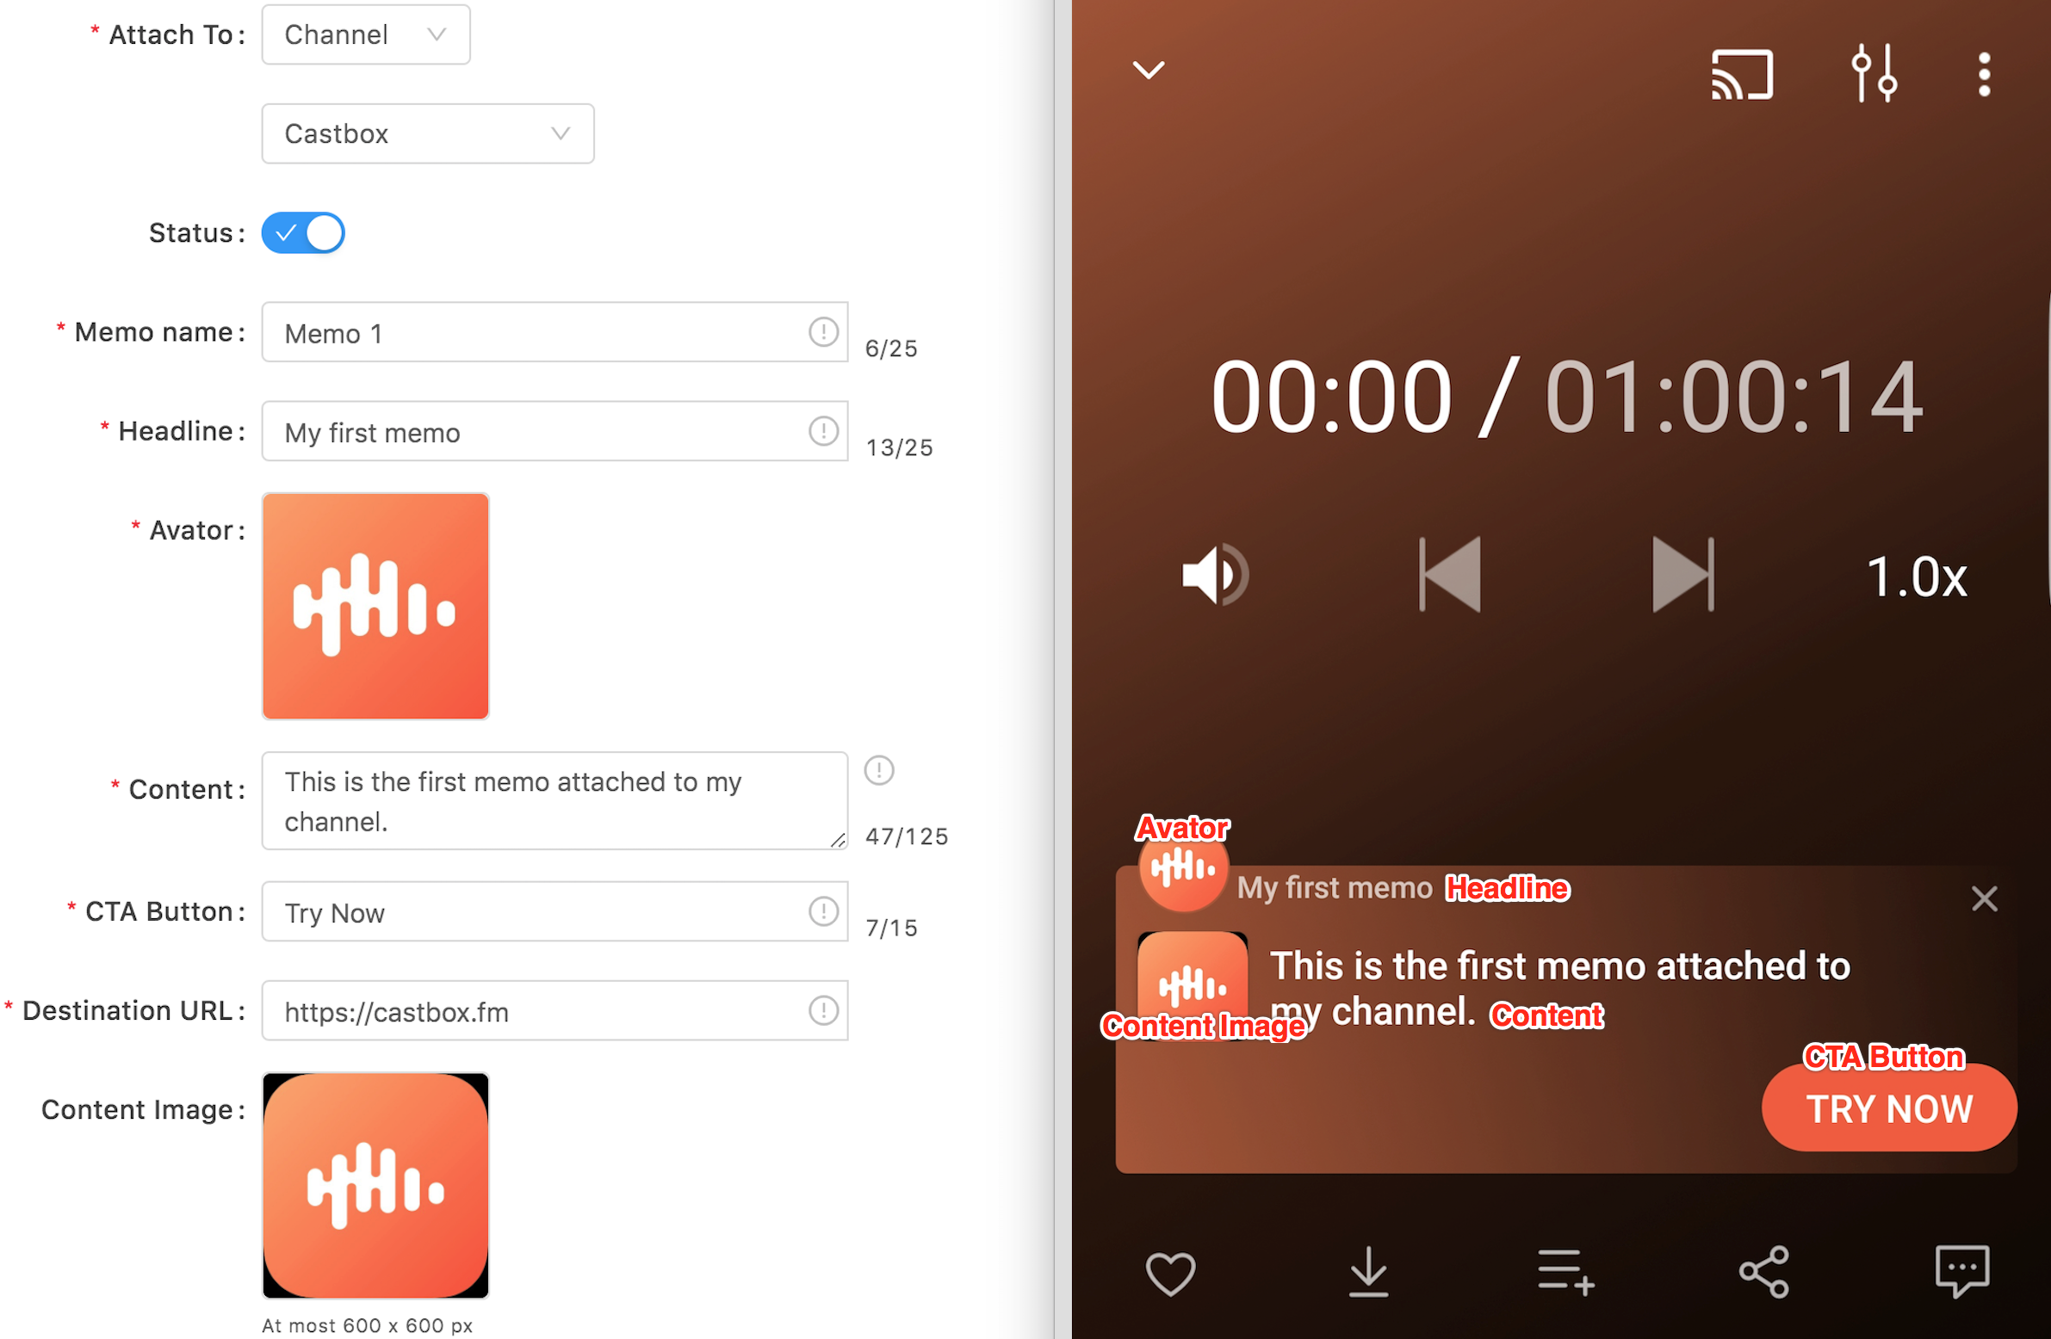Click the download episode icon
The image size is (2051, 1339).
tap(1367, 1272)
